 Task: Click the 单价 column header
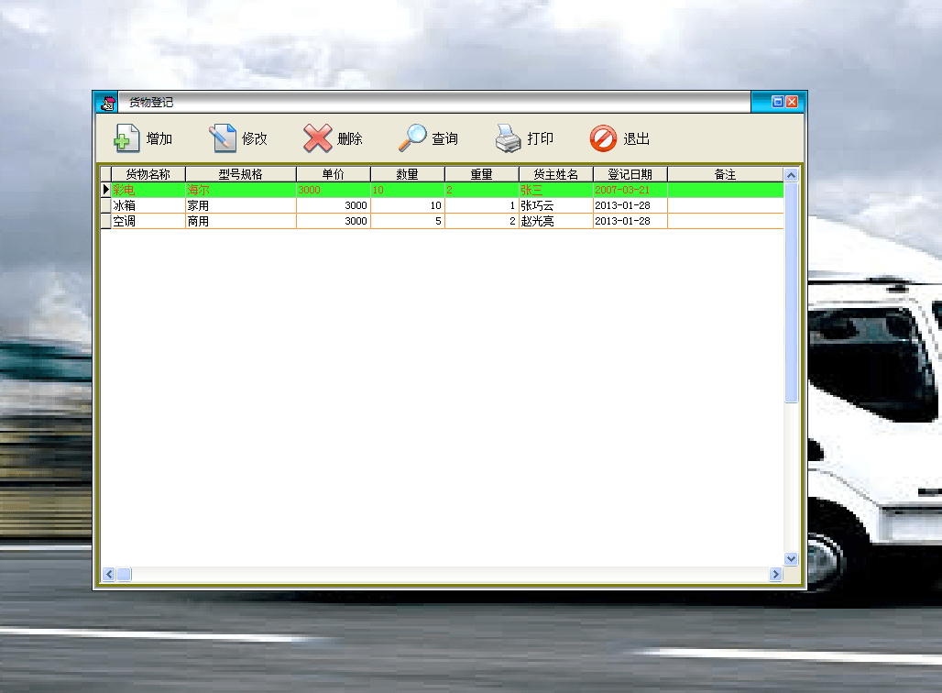tap(334, 174)
